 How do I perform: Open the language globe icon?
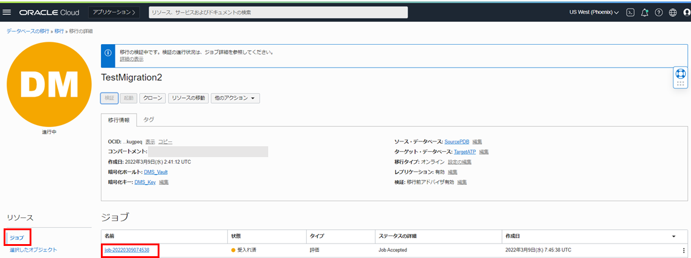tap(672, 12)
